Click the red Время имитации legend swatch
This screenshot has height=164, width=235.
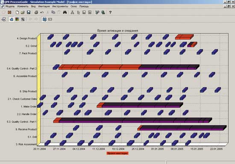pyautogui.click(x=117, y=153)
